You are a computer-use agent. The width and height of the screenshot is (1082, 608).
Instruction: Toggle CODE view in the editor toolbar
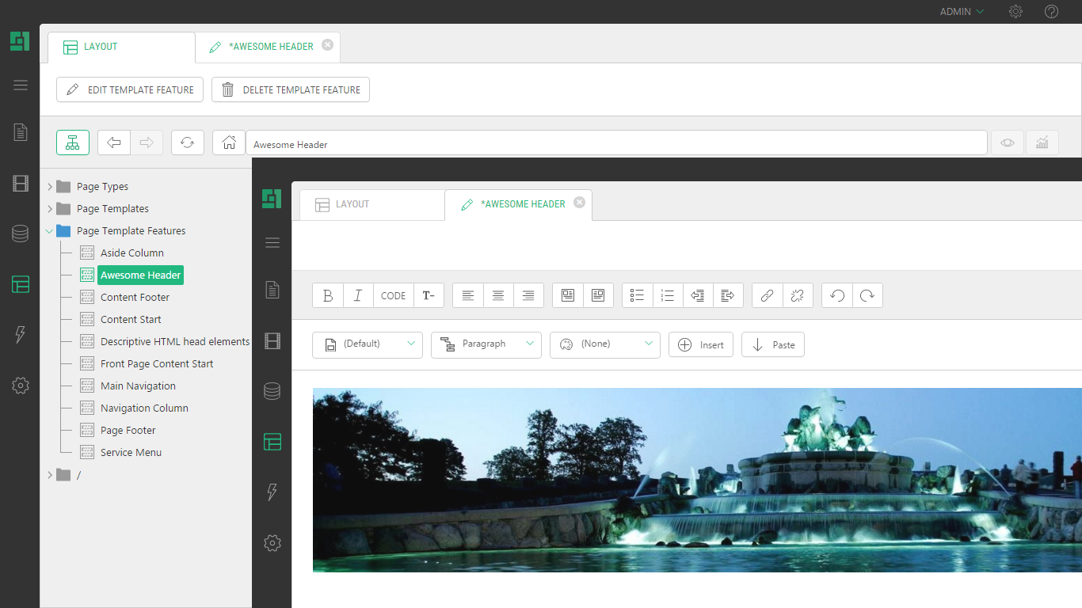pos(393,295)
